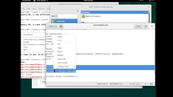Open the system power menu in top bar

(151, 1)
